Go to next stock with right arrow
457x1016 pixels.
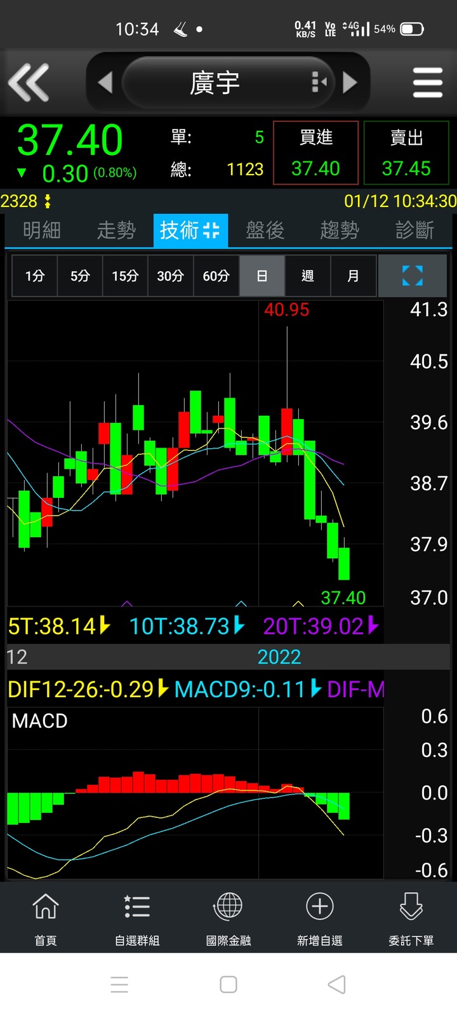(350, 83)
